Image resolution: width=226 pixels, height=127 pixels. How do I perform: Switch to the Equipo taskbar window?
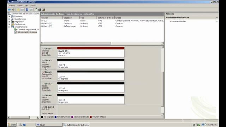click(49, 125)
